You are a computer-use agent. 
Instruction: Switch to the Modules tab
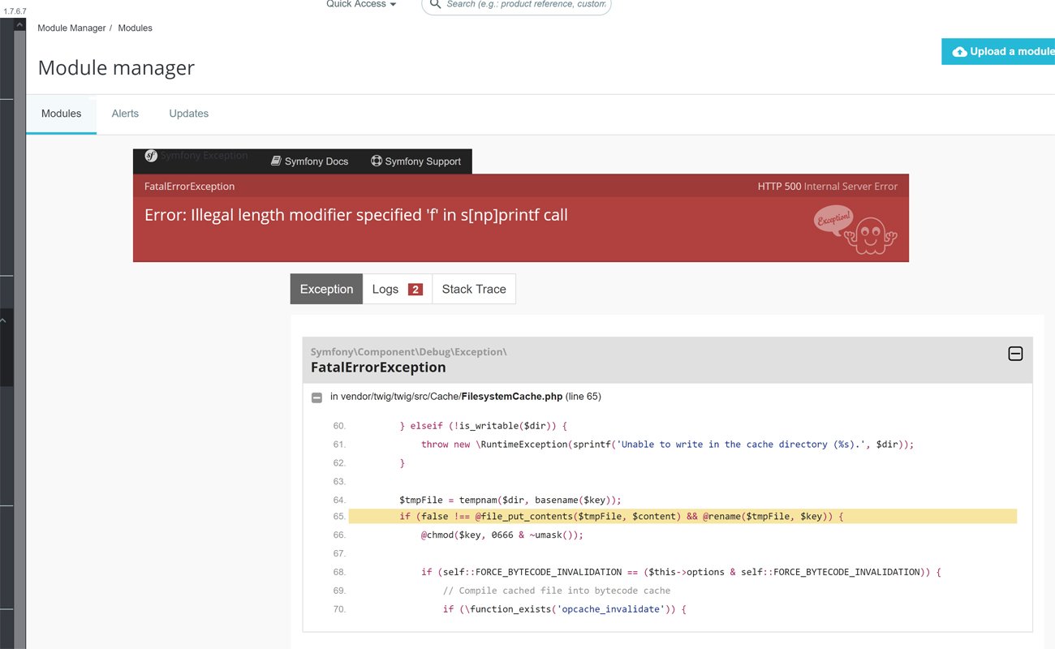point(61,114)
